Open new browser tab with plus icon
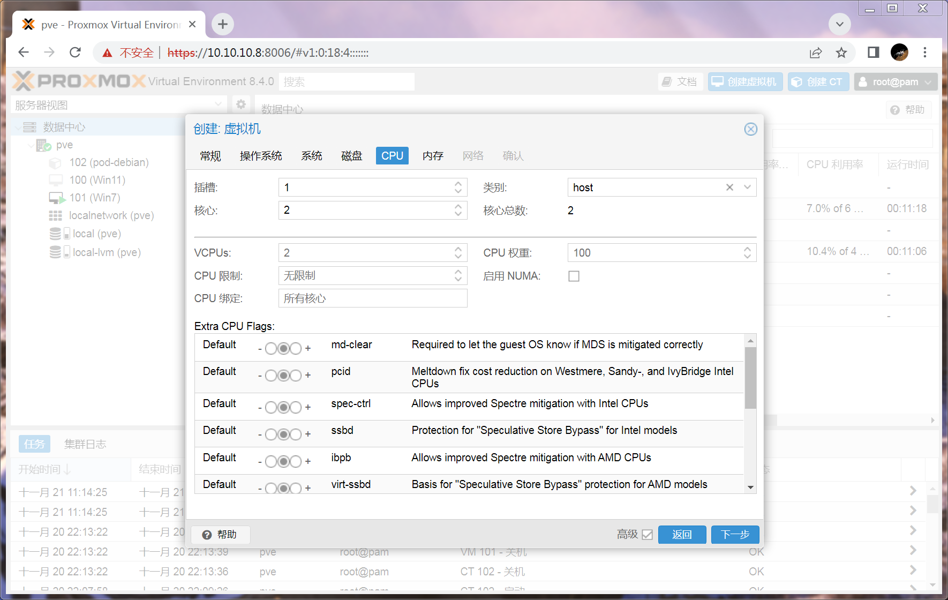The height and width of the screenshot is (600, 948). [x=223, y=24]
